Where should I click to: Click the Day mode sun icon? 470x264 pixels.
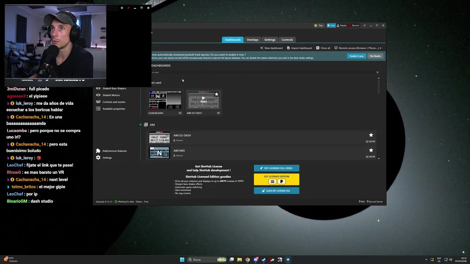pos(316,26)
